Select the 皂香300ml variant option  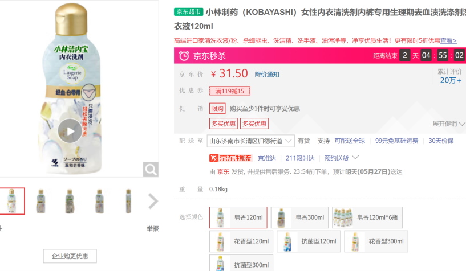tap(300, 217)
